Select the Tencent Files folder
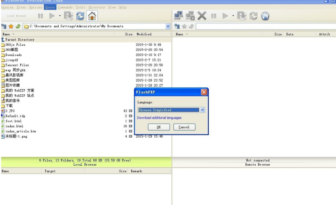 pyautogui.click(x=17, y=65)
